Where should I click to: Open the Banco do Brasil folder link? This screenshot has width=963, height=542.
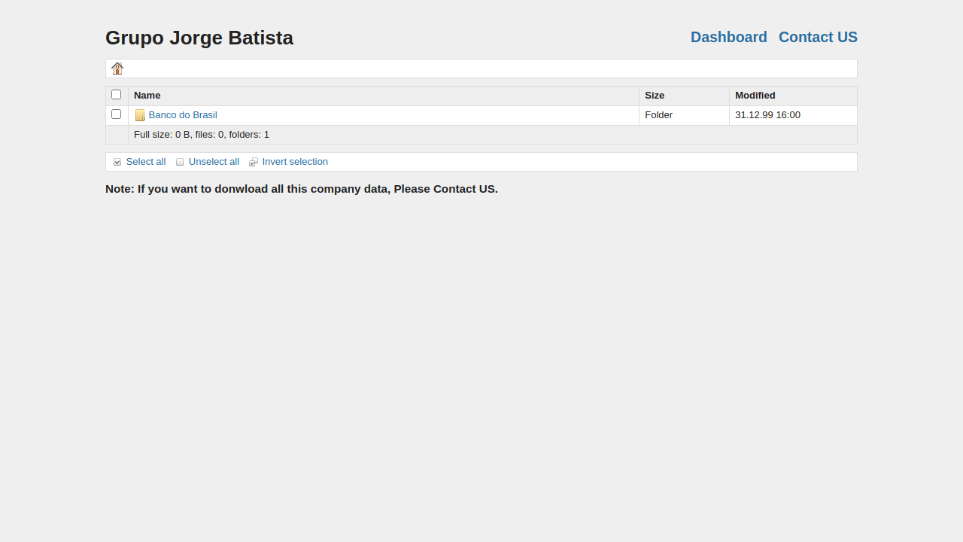pyautogui.click(x=183, y=115)
